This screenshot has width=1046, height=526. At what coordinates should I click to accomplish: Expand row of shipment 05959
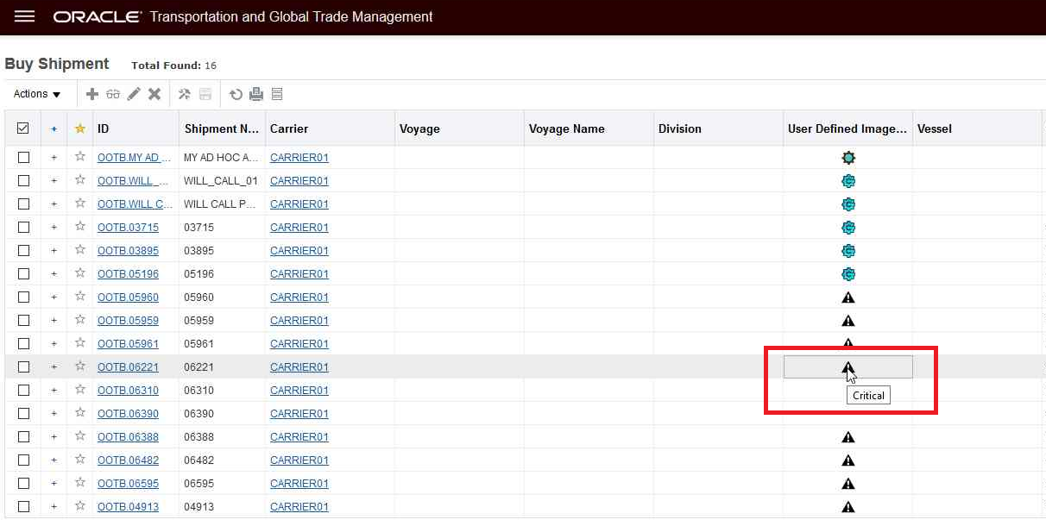[54, 321]
